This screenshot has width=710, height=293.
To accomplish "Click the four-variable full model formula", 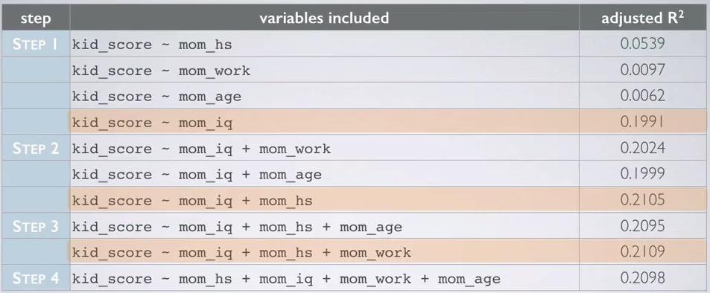I will point(286,279).
